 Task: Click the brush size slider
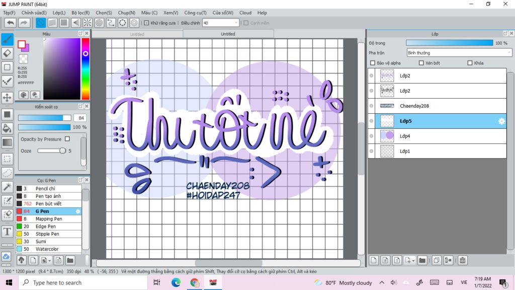coord(45,118)
